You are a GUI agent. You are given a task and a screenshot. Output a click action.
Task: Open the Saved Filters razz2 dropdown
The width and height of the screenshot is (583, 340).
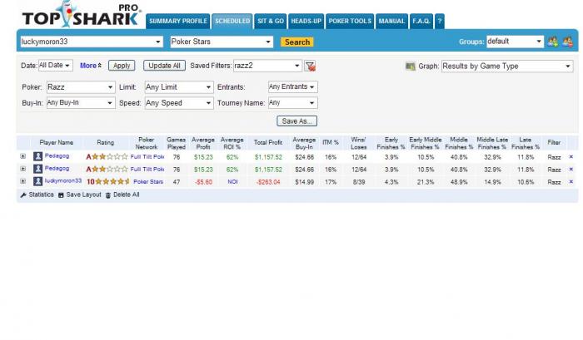tap(267, 66)
